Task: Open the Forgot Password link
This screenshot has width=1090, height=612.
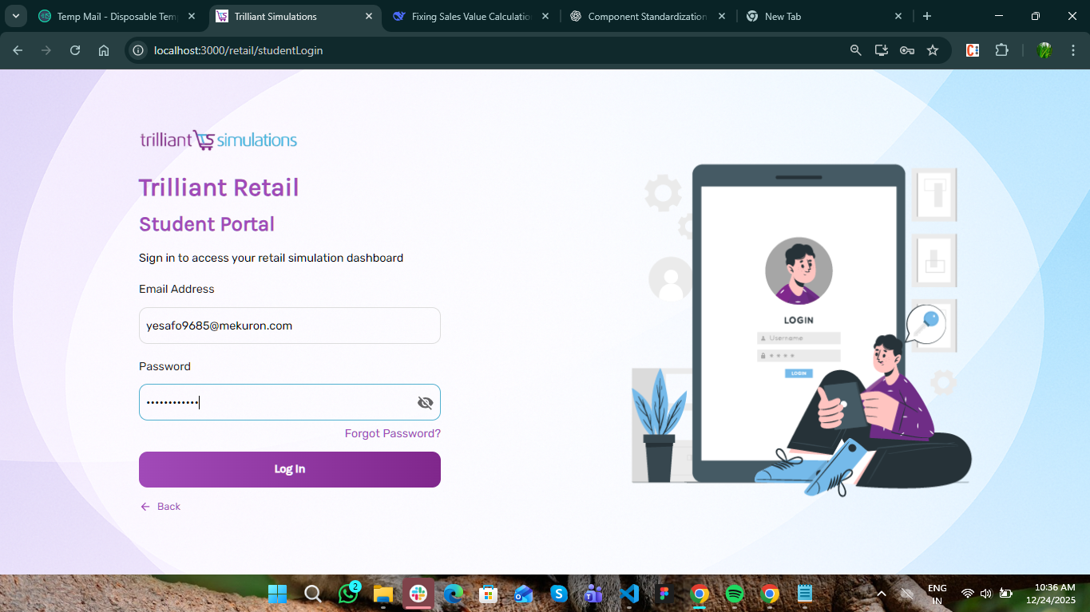Action: point(392,433)
